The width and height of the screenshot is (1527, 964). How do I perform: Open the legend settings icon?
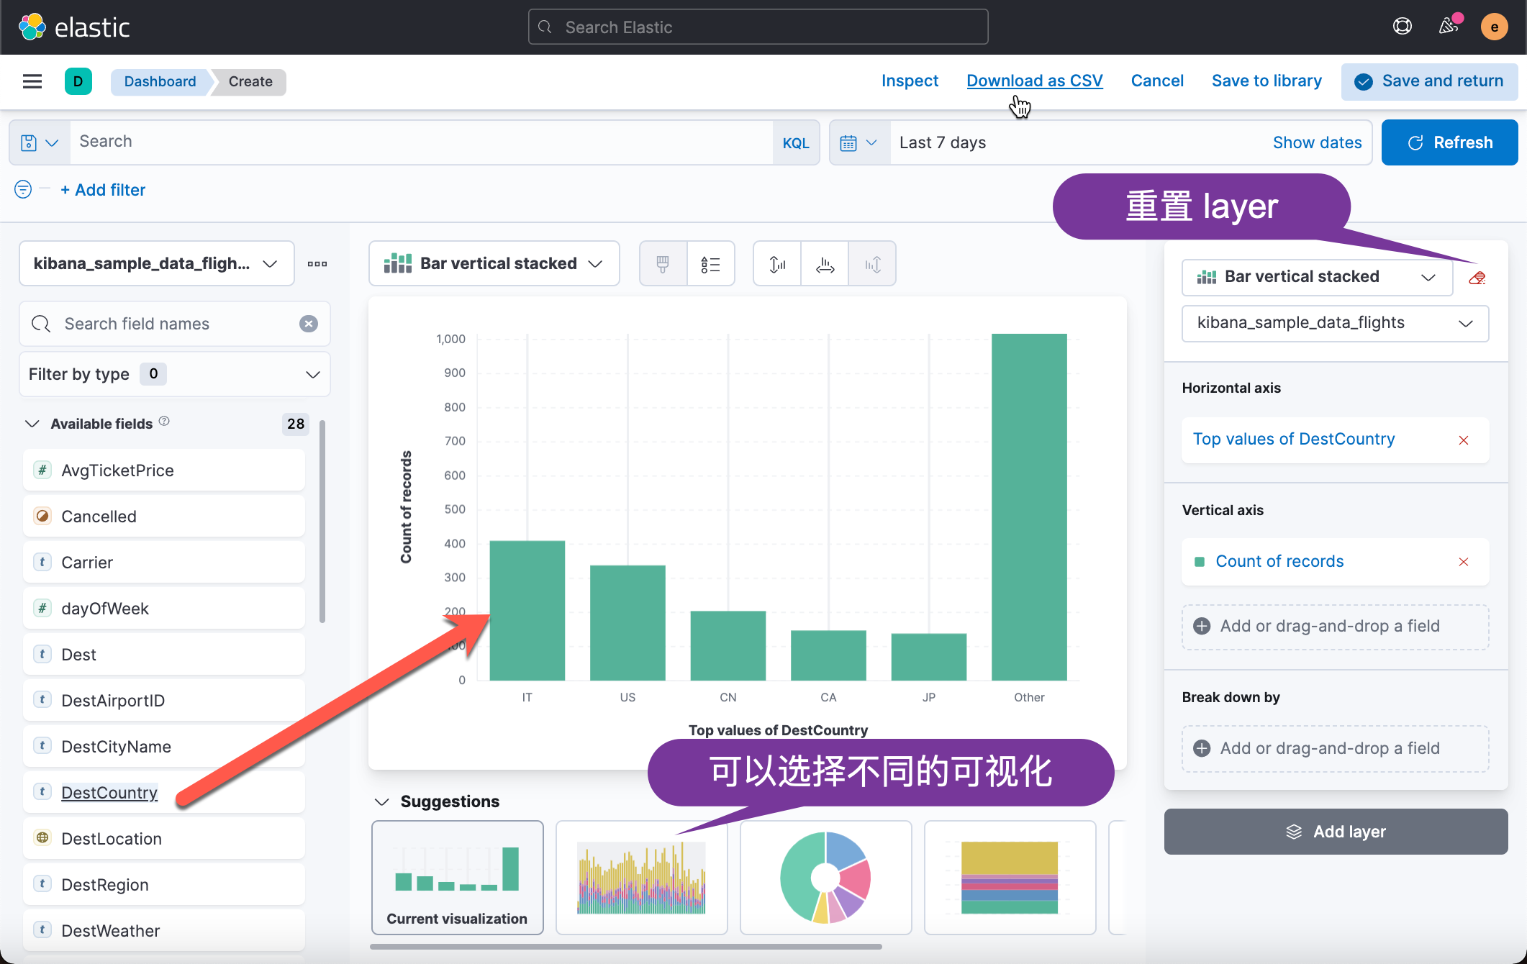(x=710, y=264)
